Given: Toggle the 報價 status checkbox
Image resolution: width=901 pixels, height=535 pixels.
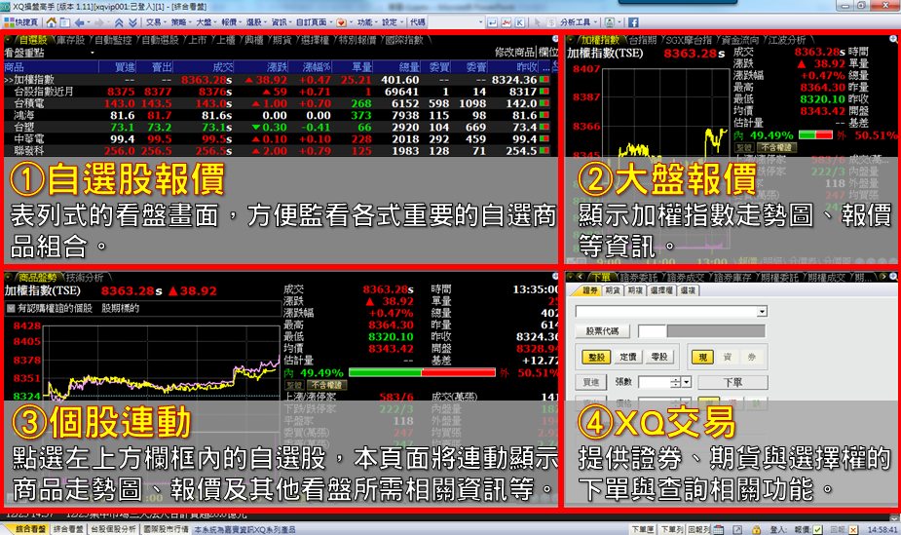Looking at the screenshot, I should [x=817, y=529].
